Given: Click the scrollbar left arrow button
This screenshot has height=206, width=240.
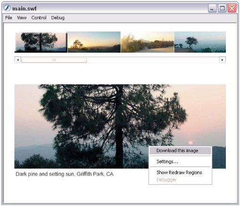Looking at the screenshot, I should (x=18, y=60).
